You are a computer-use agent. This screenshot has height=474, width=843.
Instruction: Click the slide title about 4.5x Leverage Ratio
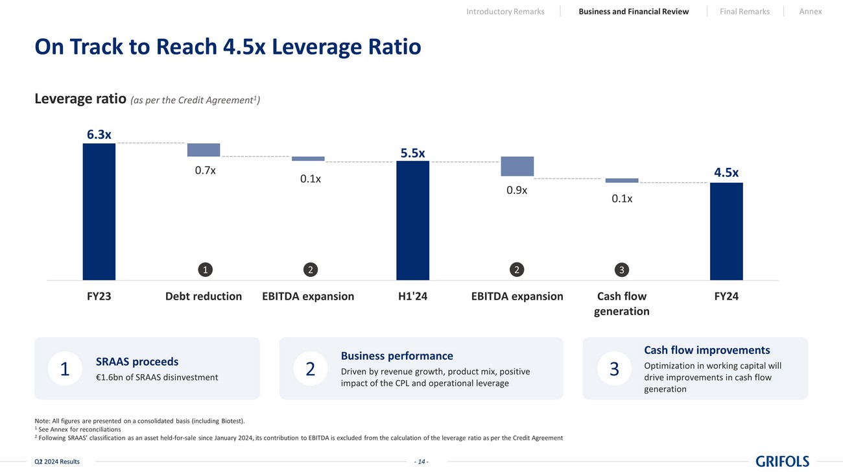click(x=228, y=47)
